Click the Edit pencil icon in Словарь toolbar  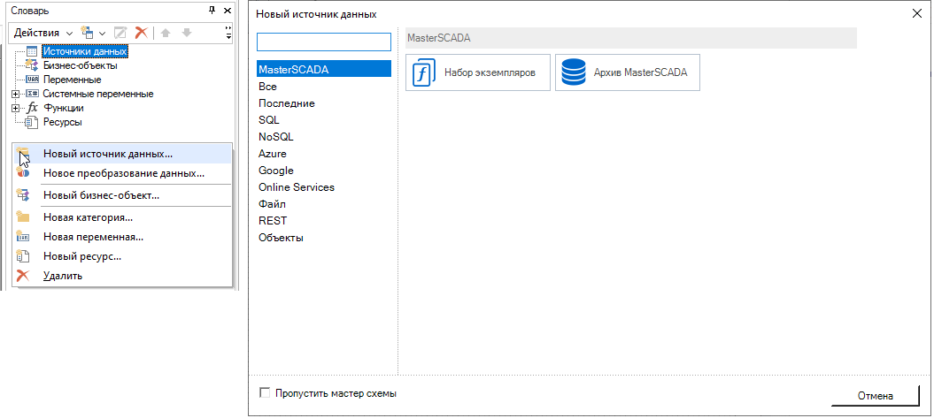coord(120,33)
